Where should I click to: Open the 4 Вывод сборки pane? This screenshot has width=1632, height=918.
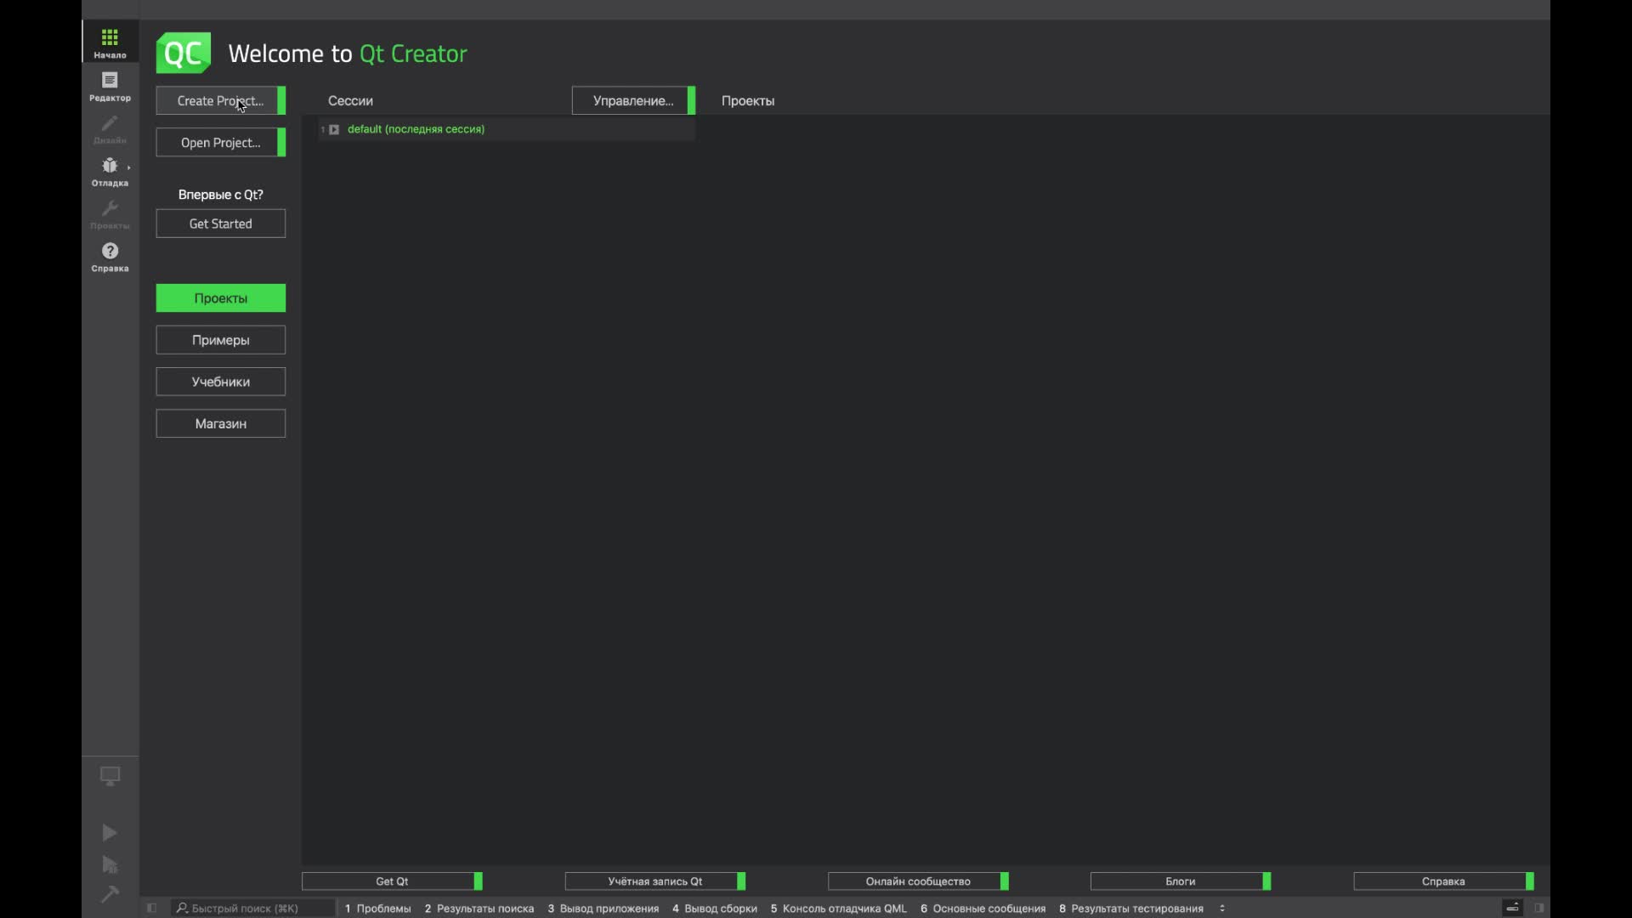[715, 908]
